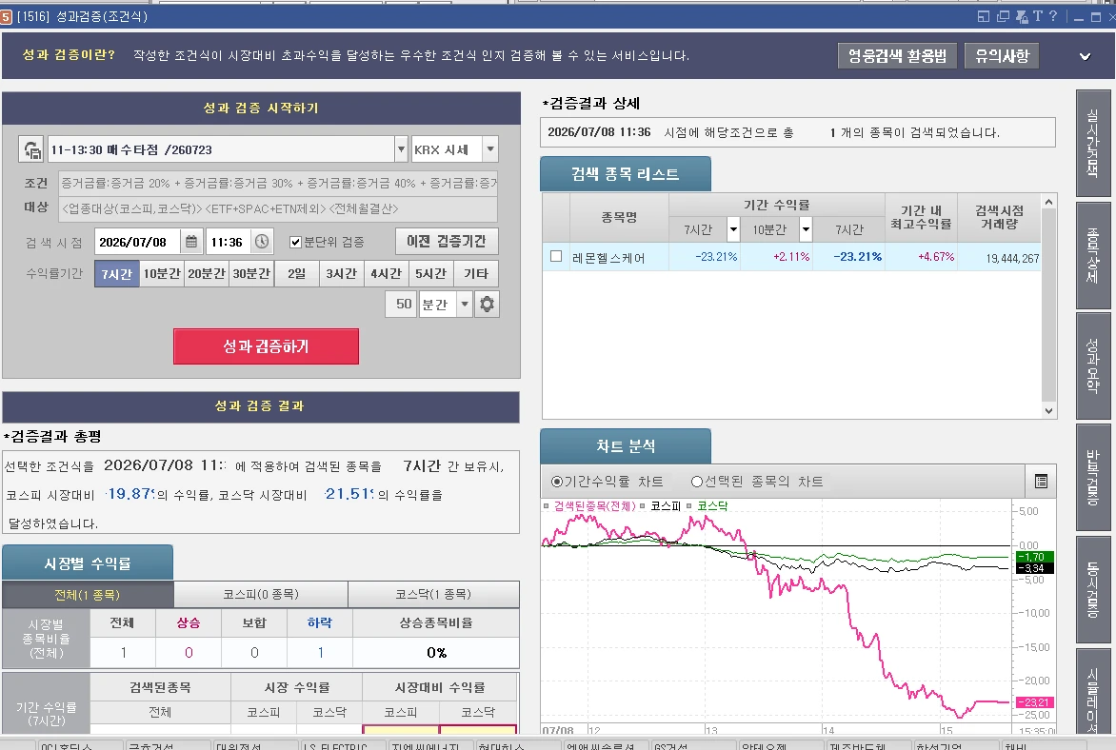Select the 기타 period tab
The image size is (1116, 750).
coord(475,274)
